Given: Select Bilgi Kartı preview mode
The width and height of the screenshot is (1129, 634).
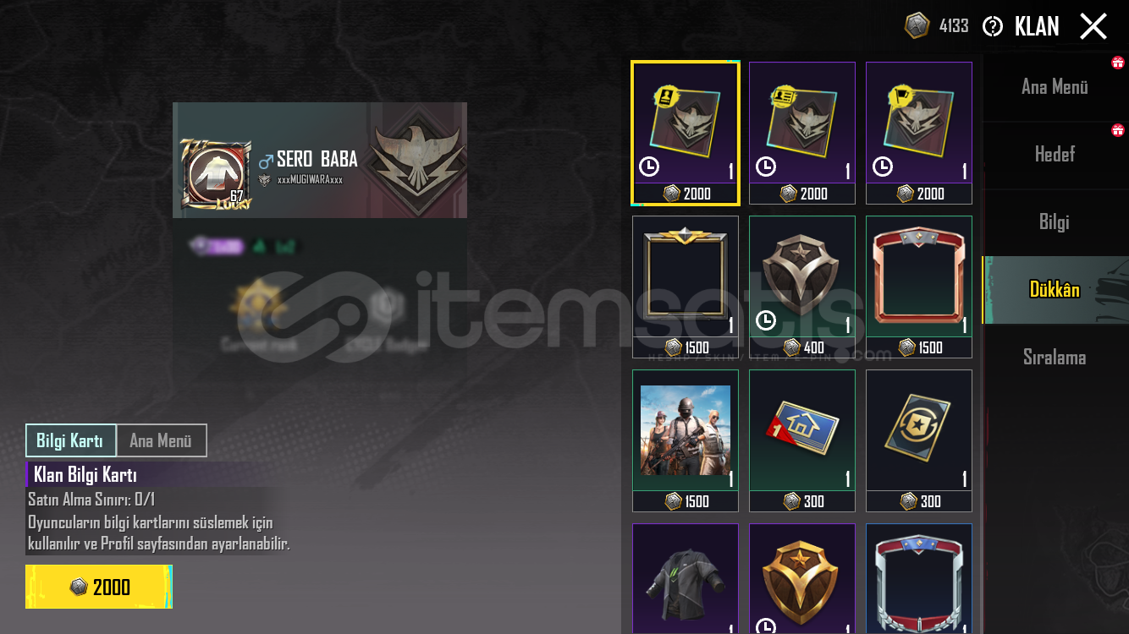Looking at the screenshot, I should (x=70, y=440).
